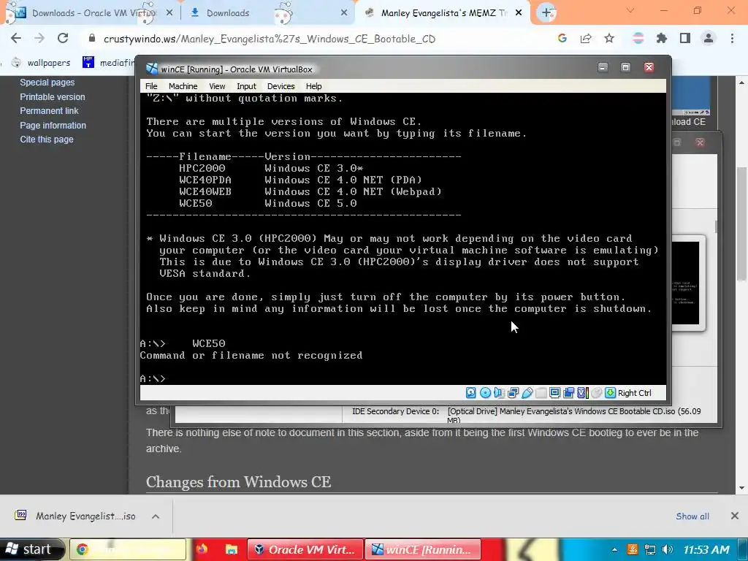Expand options for downloaded iso file
The image size is (748, 561).
(156, 516)
